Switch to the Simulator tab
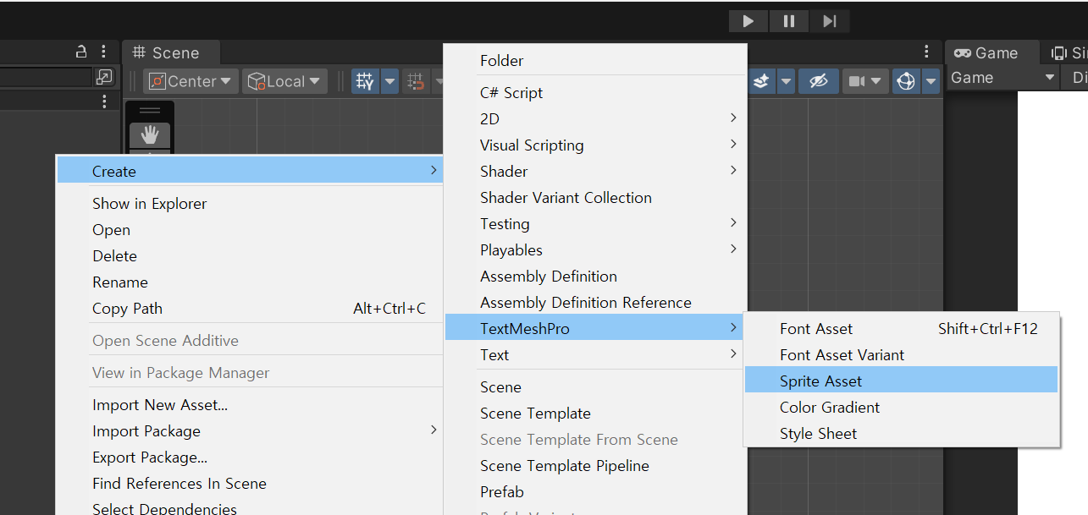Viewport: 1088px width, 515px height. point(1069,52)
